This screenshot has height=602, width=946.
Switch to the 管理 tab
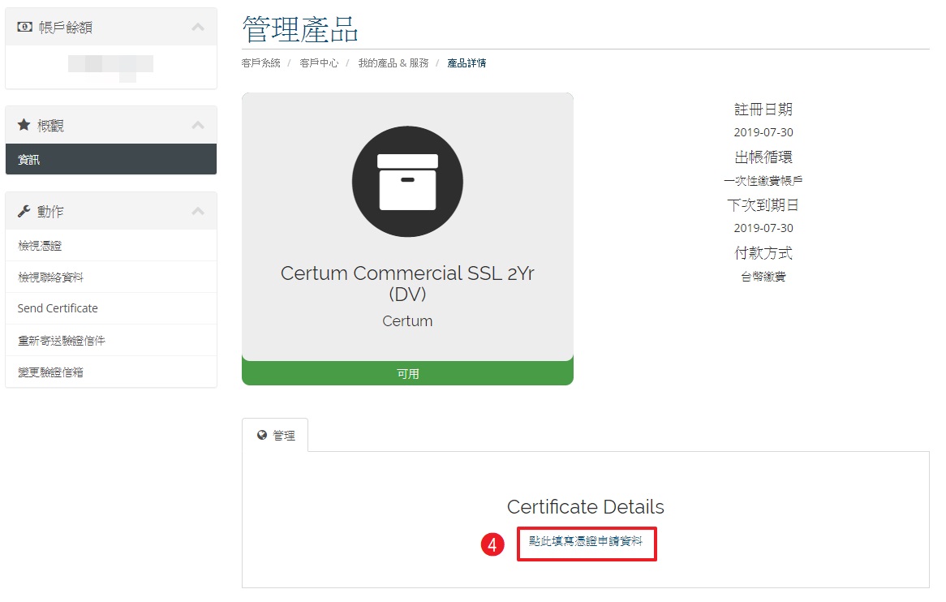[x=275, y=435]
